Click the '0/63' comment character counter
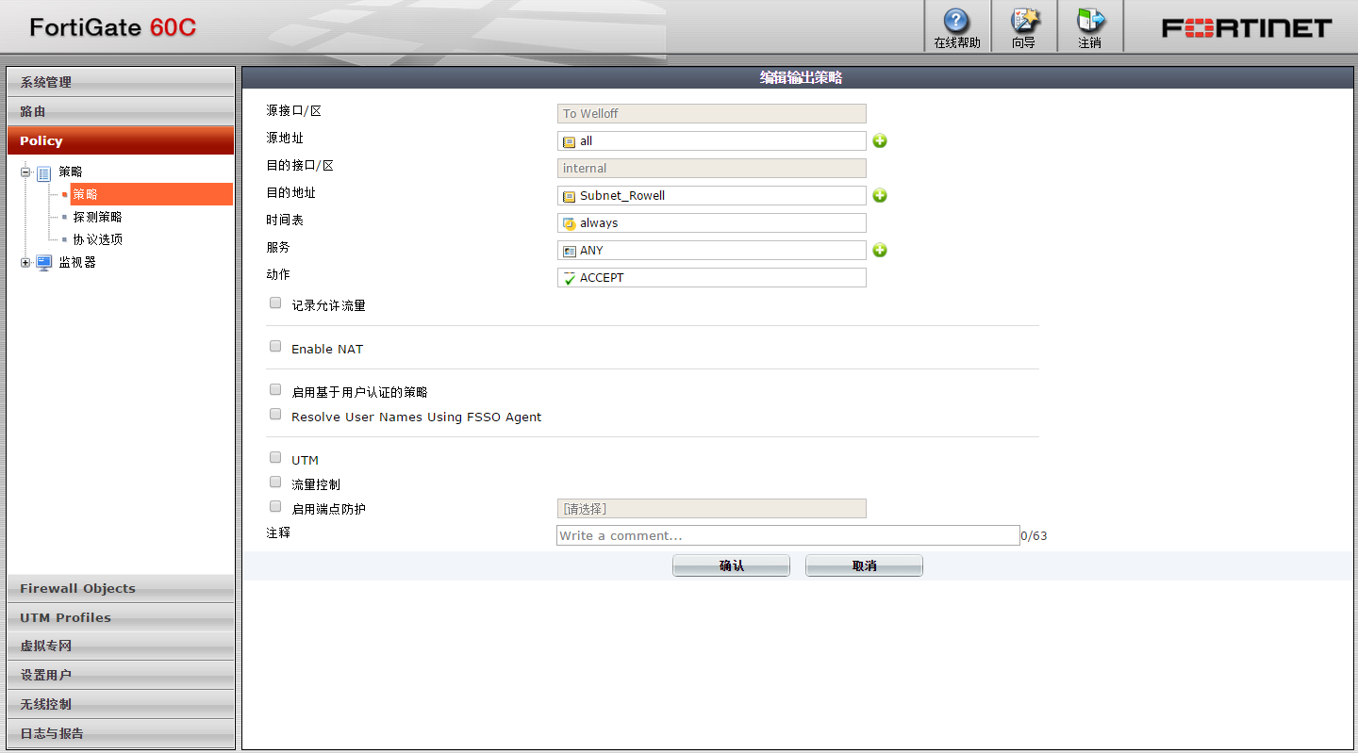1358x753 pixels. tap(1035, 536)
